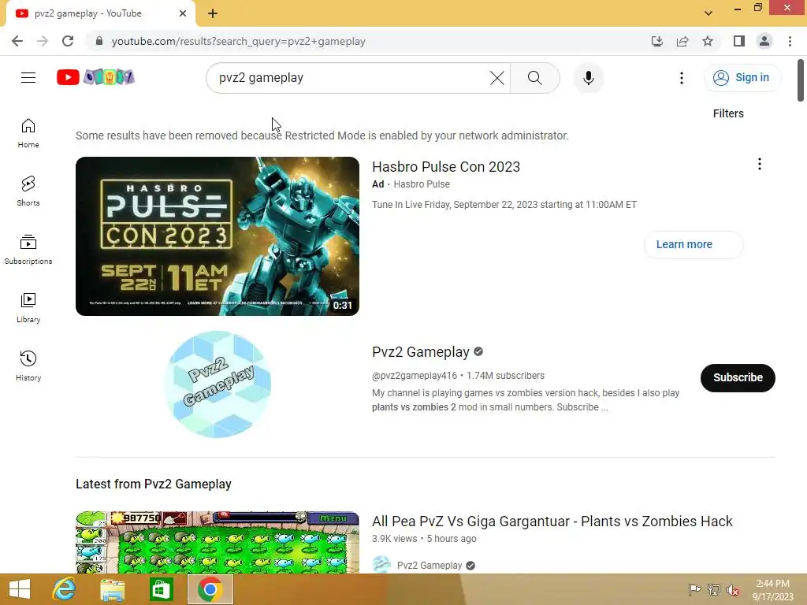Click the '3.9K views' text
The image size is (807, 605).
[394, 539]
